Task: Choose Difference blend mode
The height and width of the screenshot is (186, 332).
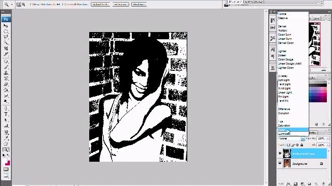Action: [293, 109]
